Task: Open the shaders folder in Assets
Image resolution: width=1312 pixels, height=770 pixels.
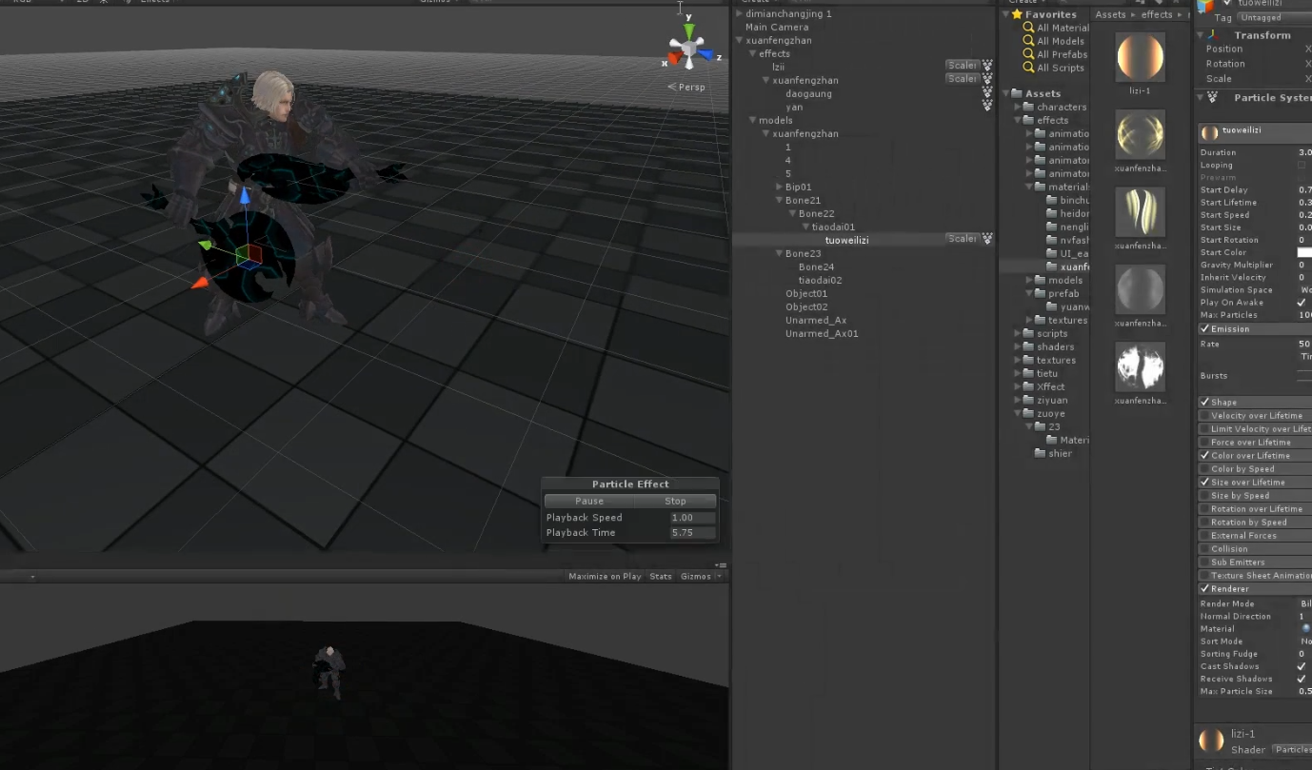Action: click(1049, 346)
